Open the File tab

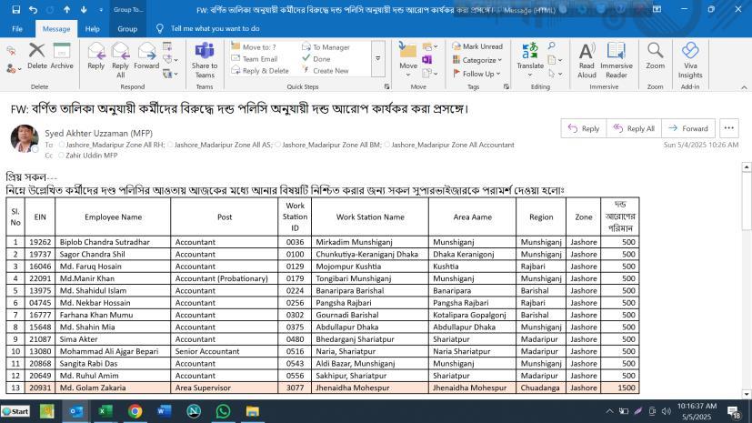coord(17,29)
